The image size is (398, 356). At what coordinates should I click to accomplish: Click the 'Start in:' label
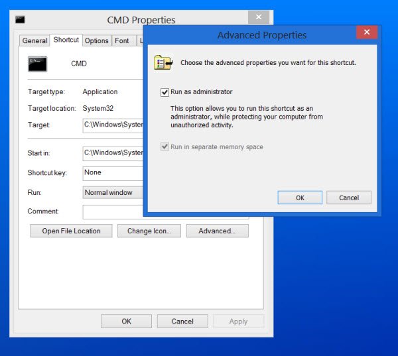[38, 153]
